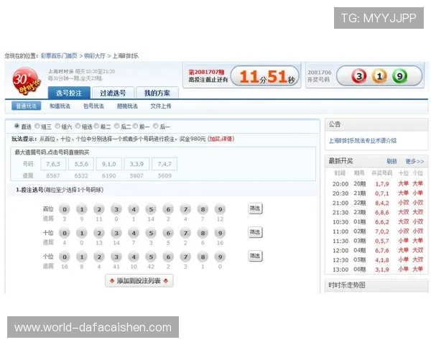The height and width of the screenshot is (345, 431).
Task: Select ball 0 in the 个位 row
Action: [65, 257]
